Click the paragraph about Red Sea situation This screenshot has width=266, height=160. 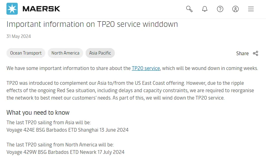[x=130, y=90]
